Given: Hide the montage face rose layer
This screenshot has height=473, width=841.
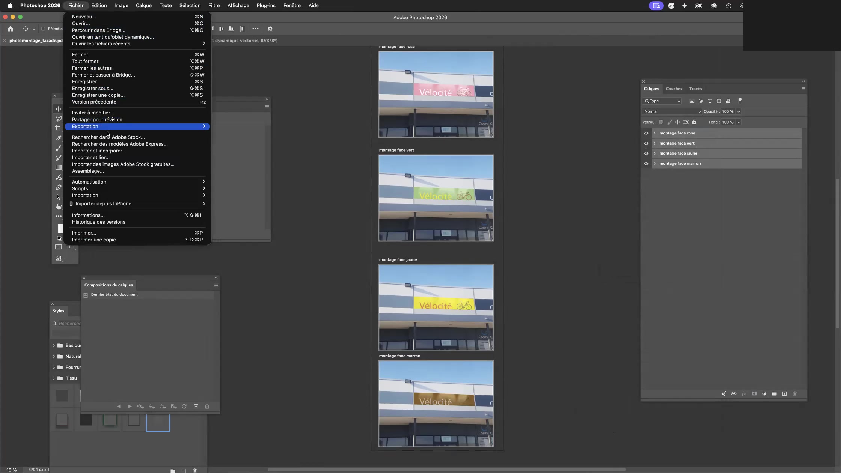Looking at the screenshot, I should [646, 133].
